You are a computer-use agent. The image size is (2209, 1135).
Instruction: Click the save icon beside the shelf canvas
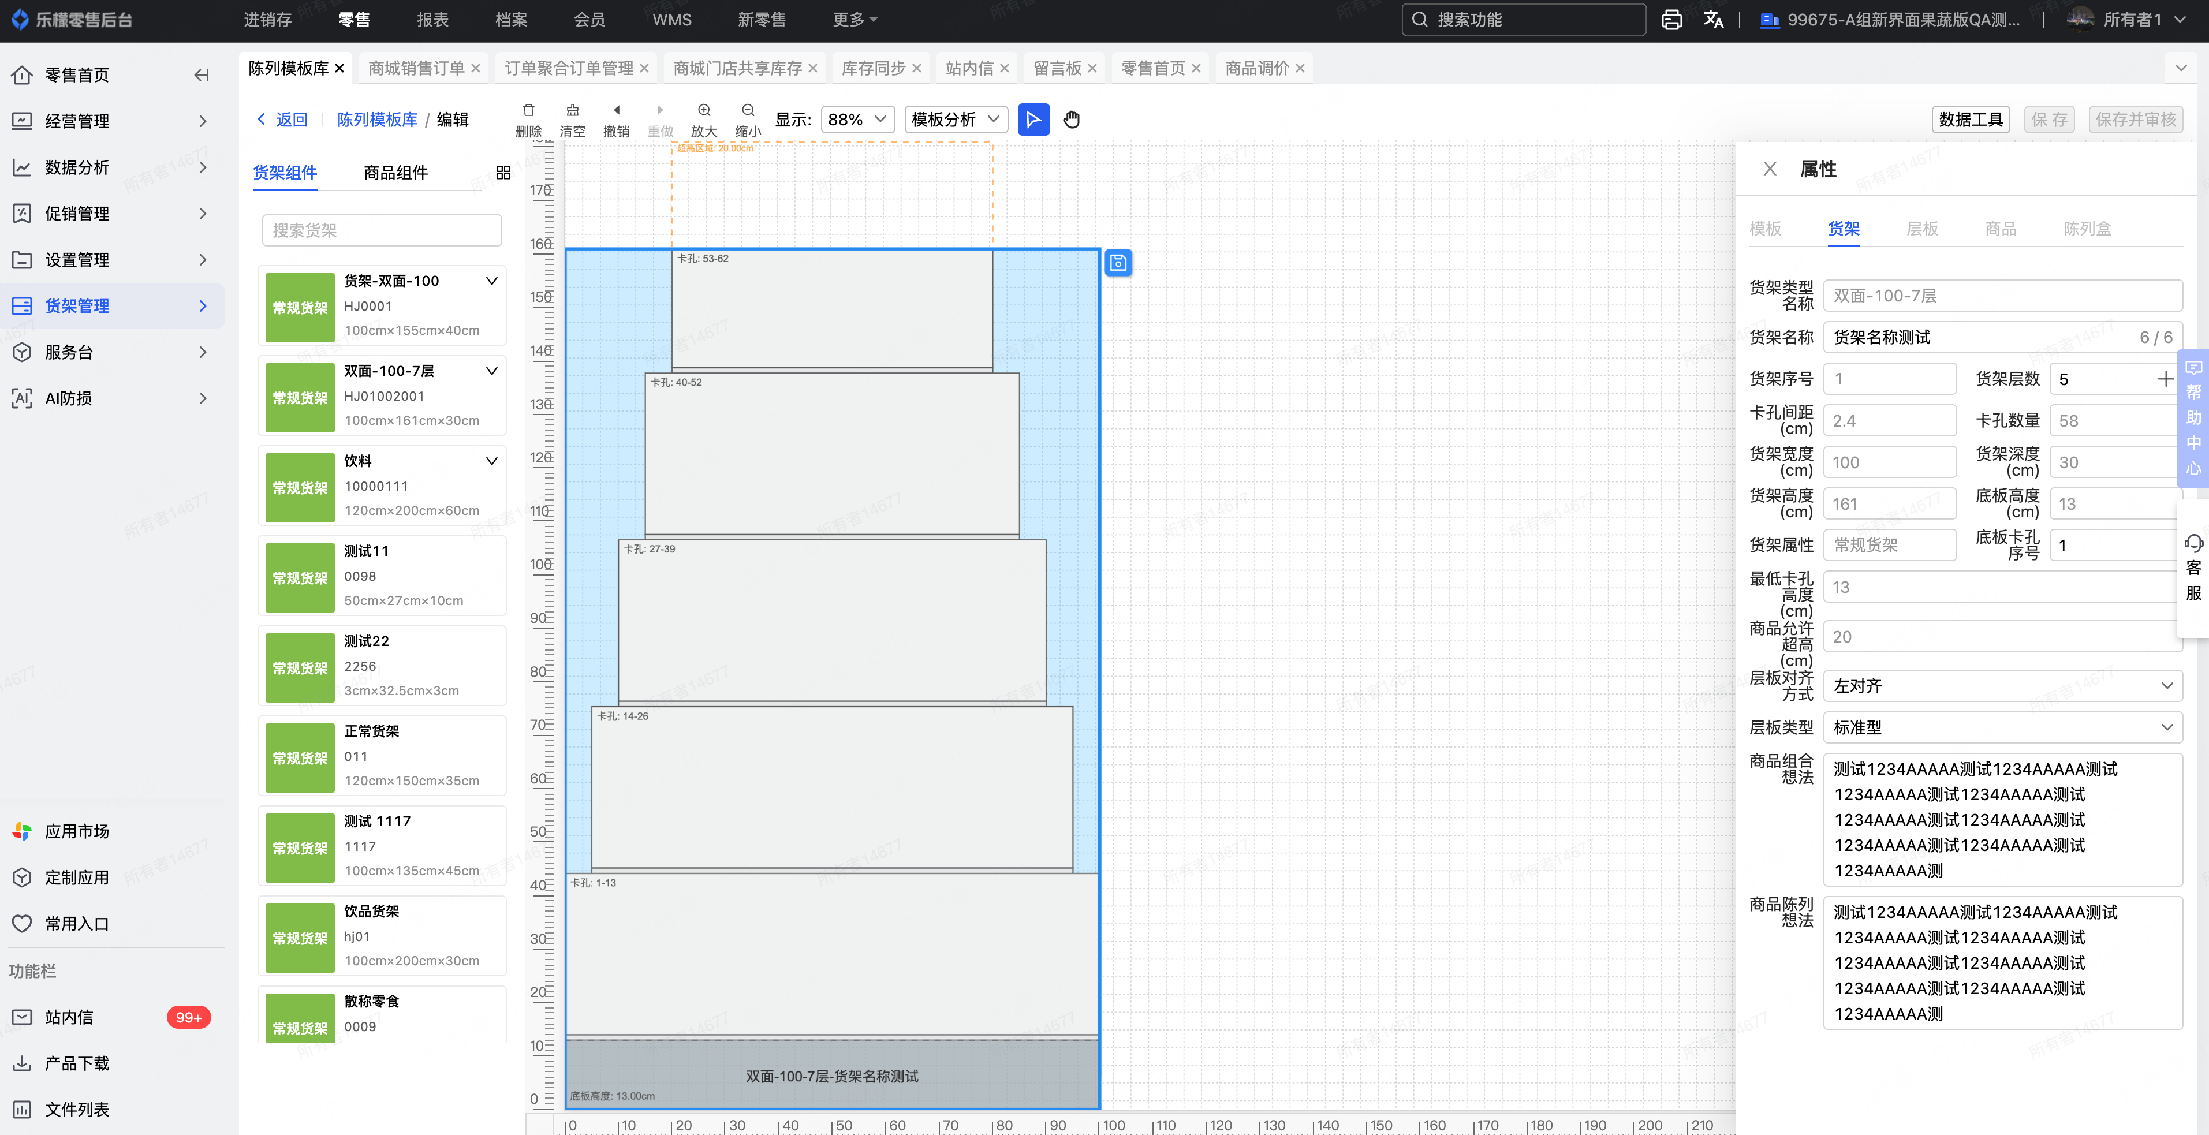coord(1118,262)
